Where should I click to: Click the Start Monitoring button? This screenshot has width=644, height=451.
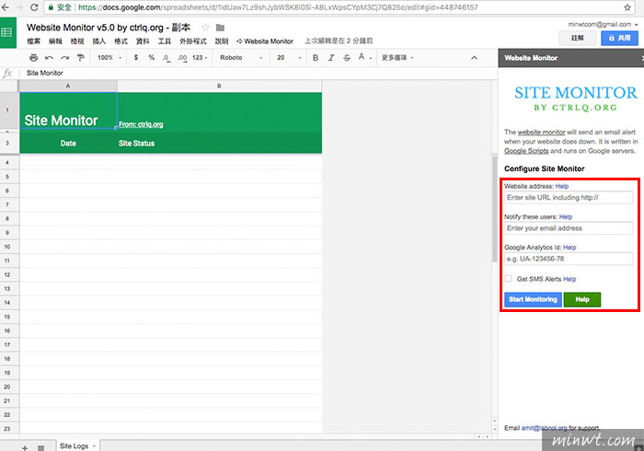(x=533, y=299)
